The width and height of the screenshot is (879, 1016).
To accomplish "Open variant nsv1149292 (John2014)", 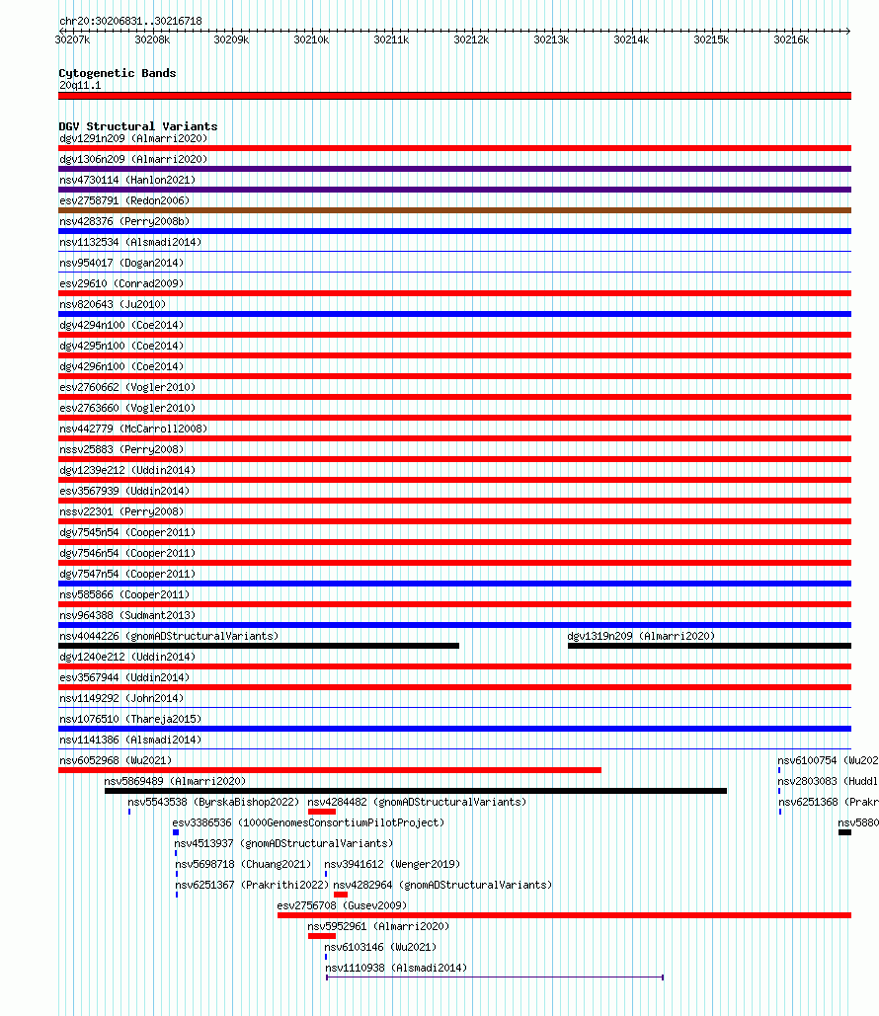I will pyautogui.click(x=121, y=698).
